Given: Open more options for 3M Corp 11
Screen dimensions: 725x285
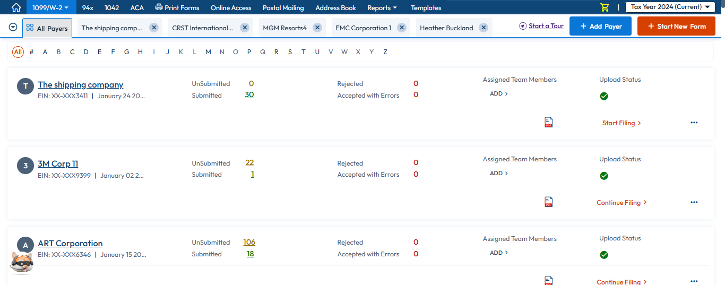Looking at the screenshot, I should (x=694, y=202).
